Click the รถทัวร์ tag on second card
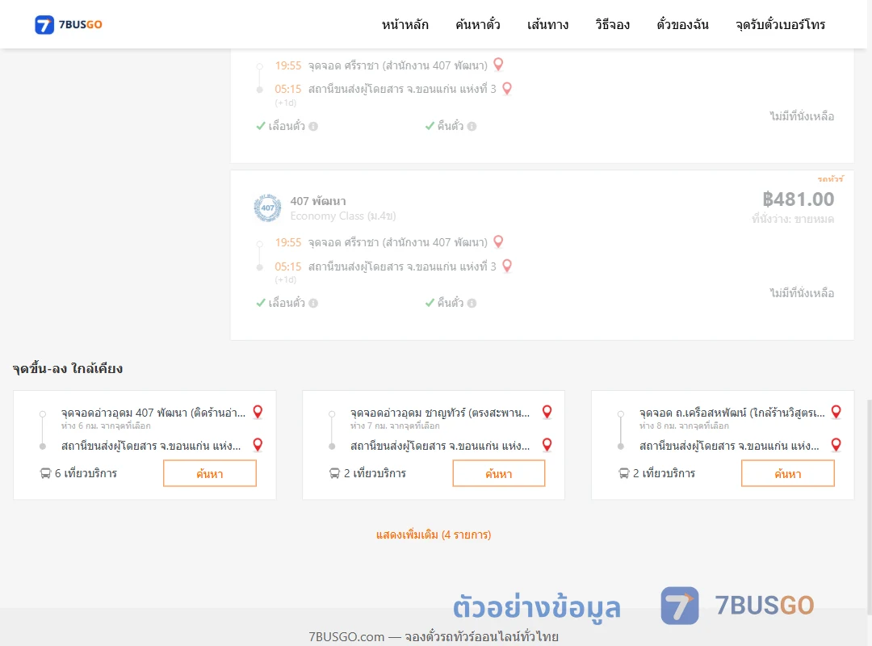The width and height of the screenshot is (872, 646). (x=830, y=179)
